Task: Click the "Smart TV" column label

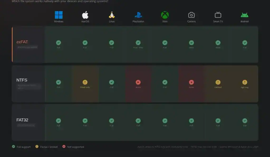Action: 218,22
